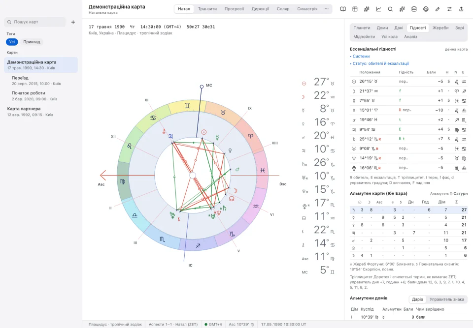Open the "Синастрія" tab

307,9
